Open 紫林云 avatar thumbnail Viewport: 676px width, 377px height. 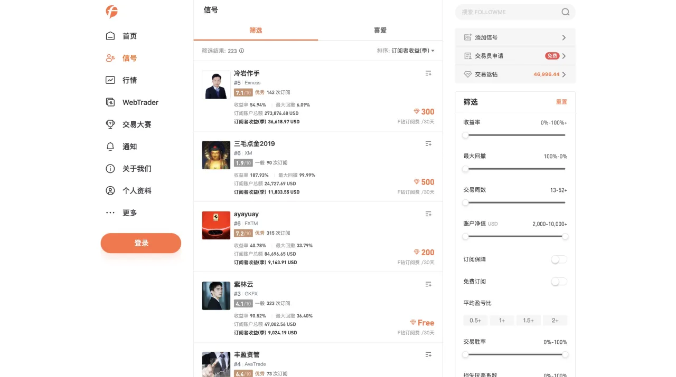coord(216,296)
